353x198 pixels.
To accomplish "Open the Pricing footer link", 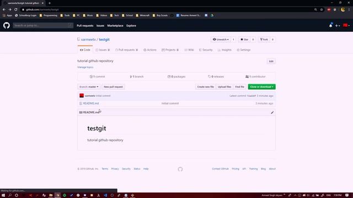I will [x=236, y=169].
